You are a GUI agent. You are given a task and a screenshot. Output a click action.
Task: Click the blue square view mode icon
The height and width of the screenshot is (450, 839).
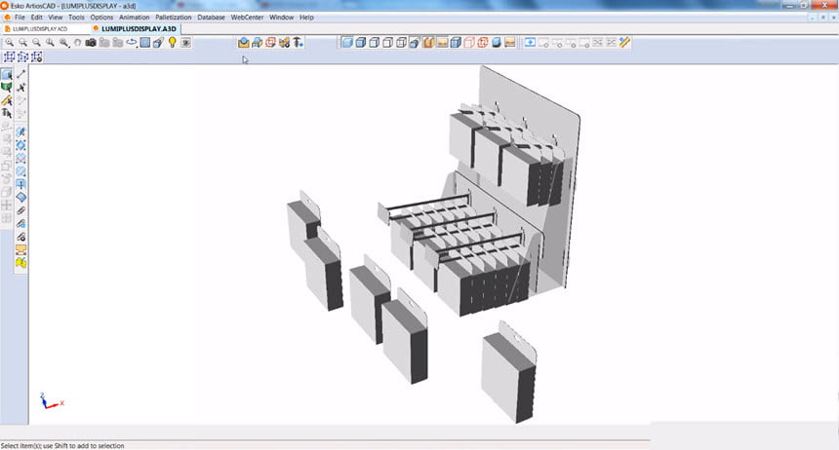click(x=145, y=42)
